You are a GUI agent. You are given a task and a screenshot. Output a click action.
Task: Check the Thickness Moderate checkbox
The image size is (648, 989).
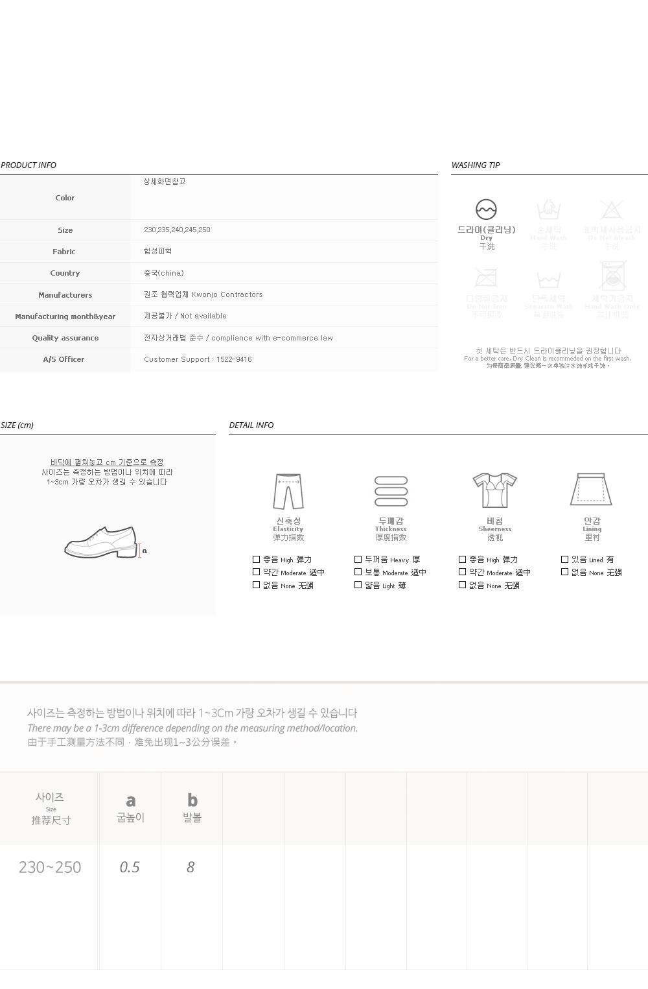click(358, 572)
